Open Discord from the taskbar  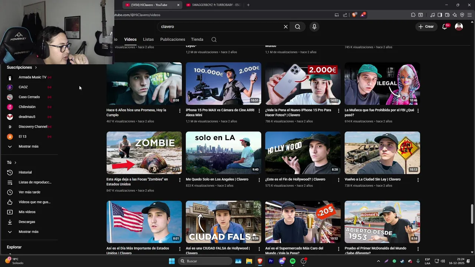click(x=282, y=261)
